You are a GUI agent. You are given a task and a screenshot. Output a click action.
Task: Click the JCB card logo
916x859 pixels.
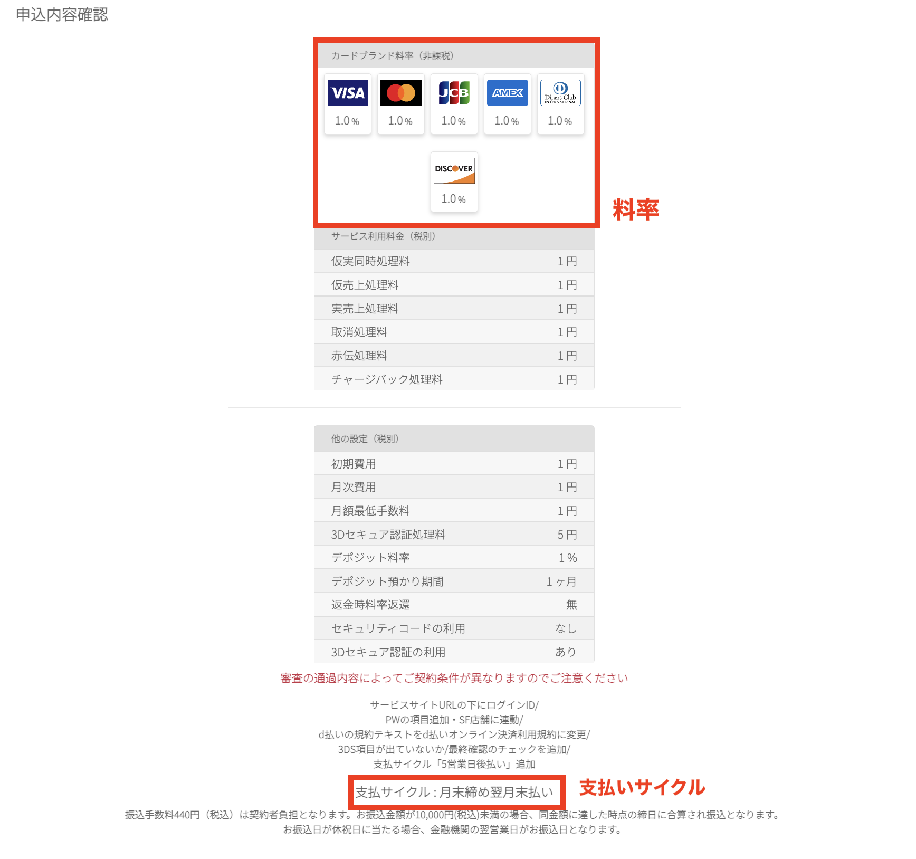(x=454, y=93)
